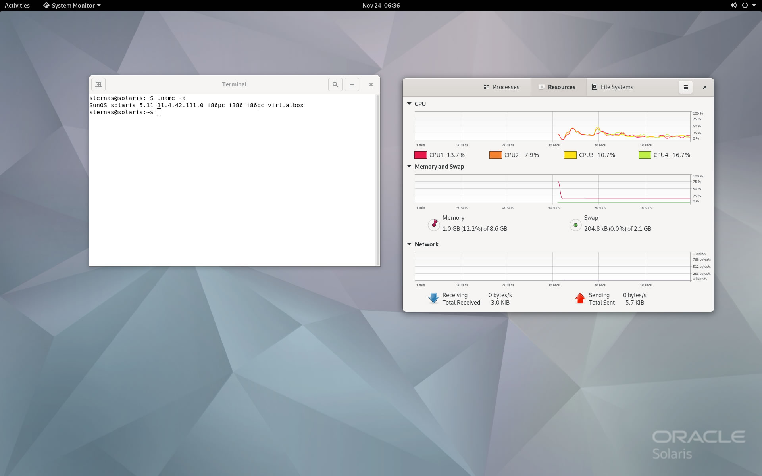The image size is (762, 476).
Task: Change the CPU2 orange color swatch
Action: [x=496, y=155]
